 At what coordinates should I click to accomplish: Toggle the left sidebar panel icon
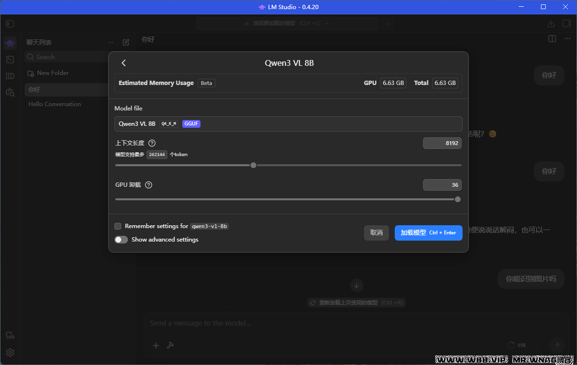pyautogui.click(x=10, y=24)
